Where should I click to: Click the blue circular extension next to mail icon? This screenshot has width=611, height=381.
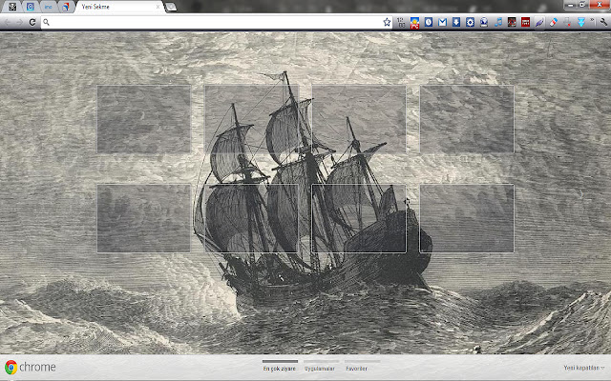coord(429,22)
